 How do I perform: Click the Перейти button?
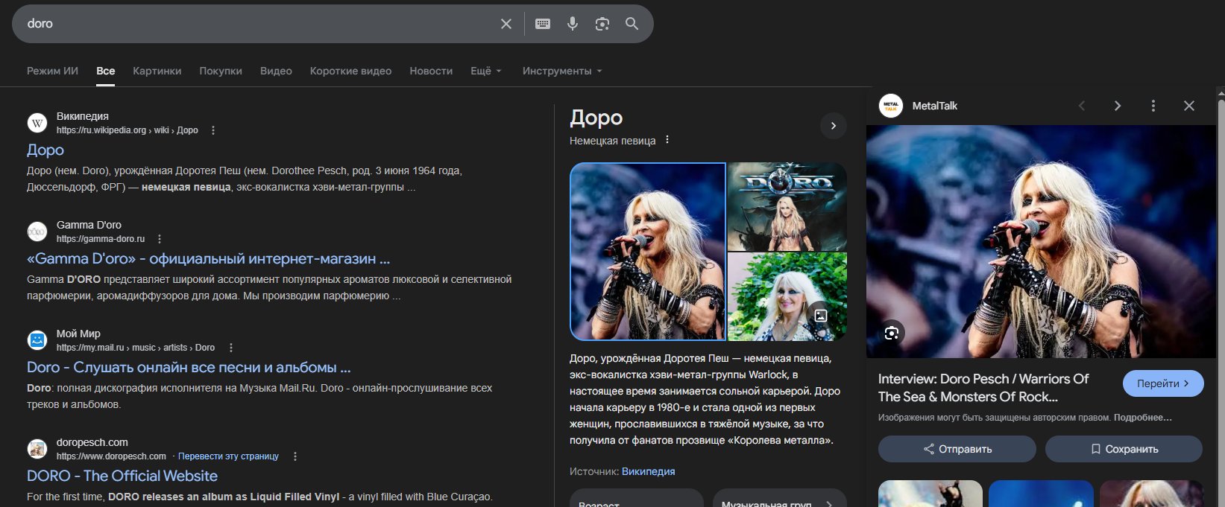1162,383
